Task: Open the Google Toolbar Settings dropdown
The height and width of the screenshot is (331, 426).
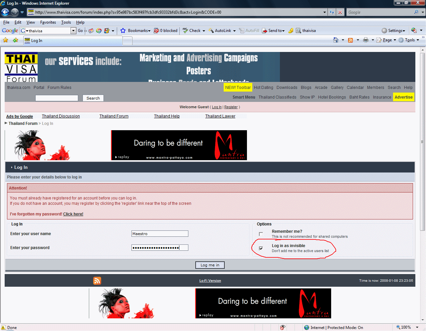Action: pos(393,31)
